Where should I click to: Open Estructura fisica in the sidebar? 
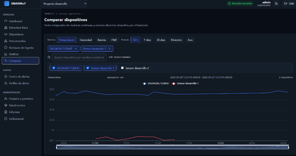[x=20, y=28]
